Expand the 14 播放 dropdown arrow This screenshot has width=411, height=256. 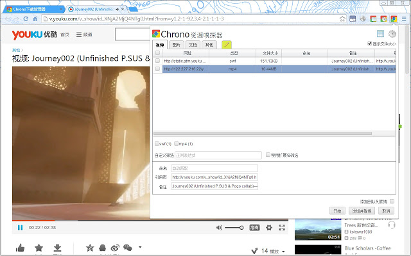(x=283, y=252)
